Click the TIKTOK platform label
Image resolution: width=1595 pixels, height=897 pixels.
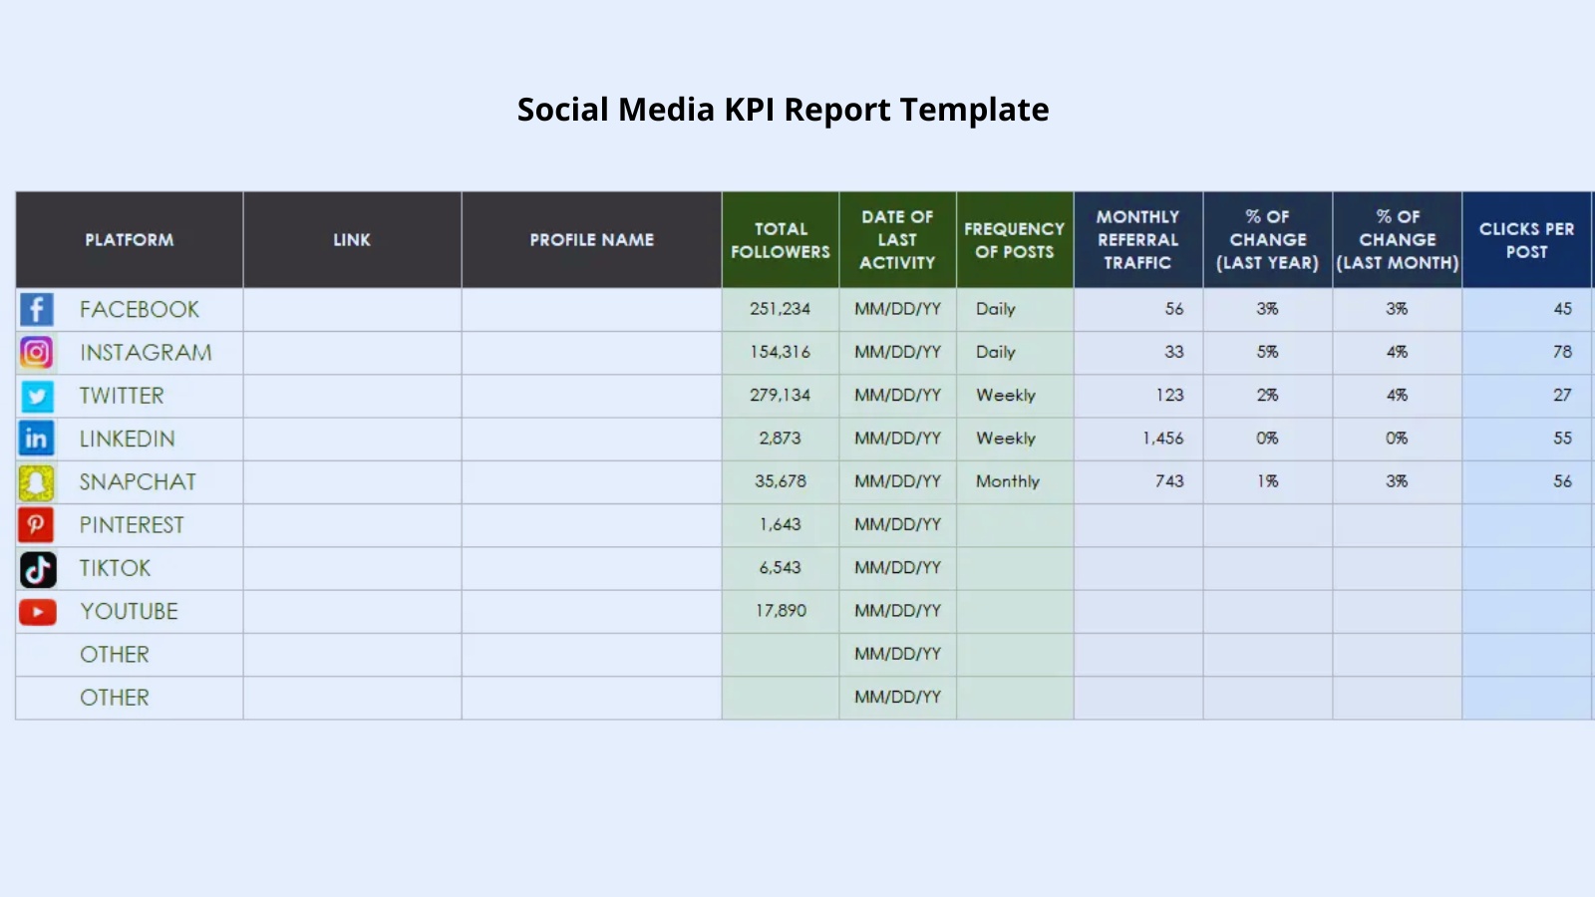115,568
